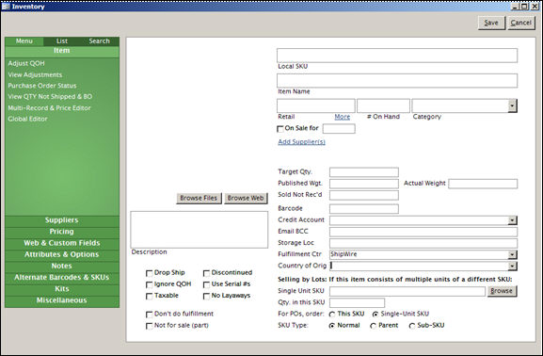Click the Save button
The image size is (543, 356).
pos(491,23)
